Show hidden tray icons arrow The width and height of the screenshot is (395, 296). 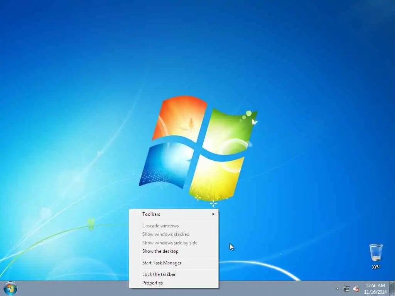[x=337, y=289]
